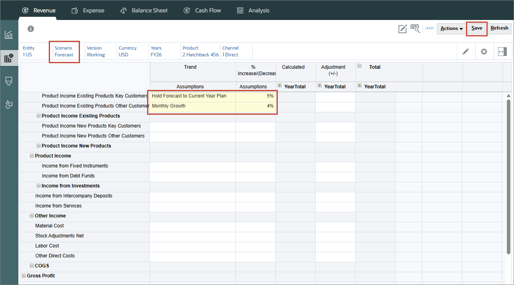Image resolution: width=514 pixels, height=285 pixels.
Task: Switch to the Expense tab
Action: click(x=88, y=10)
